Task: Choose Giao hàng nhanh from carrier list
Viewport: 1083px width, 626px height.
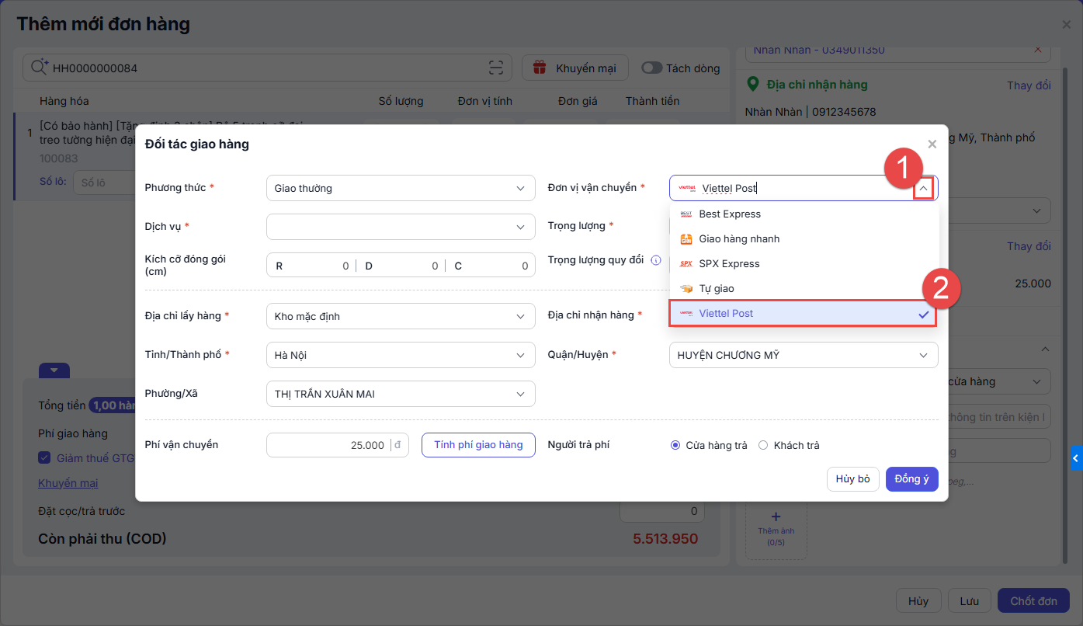Action: [x=738, y=239]
